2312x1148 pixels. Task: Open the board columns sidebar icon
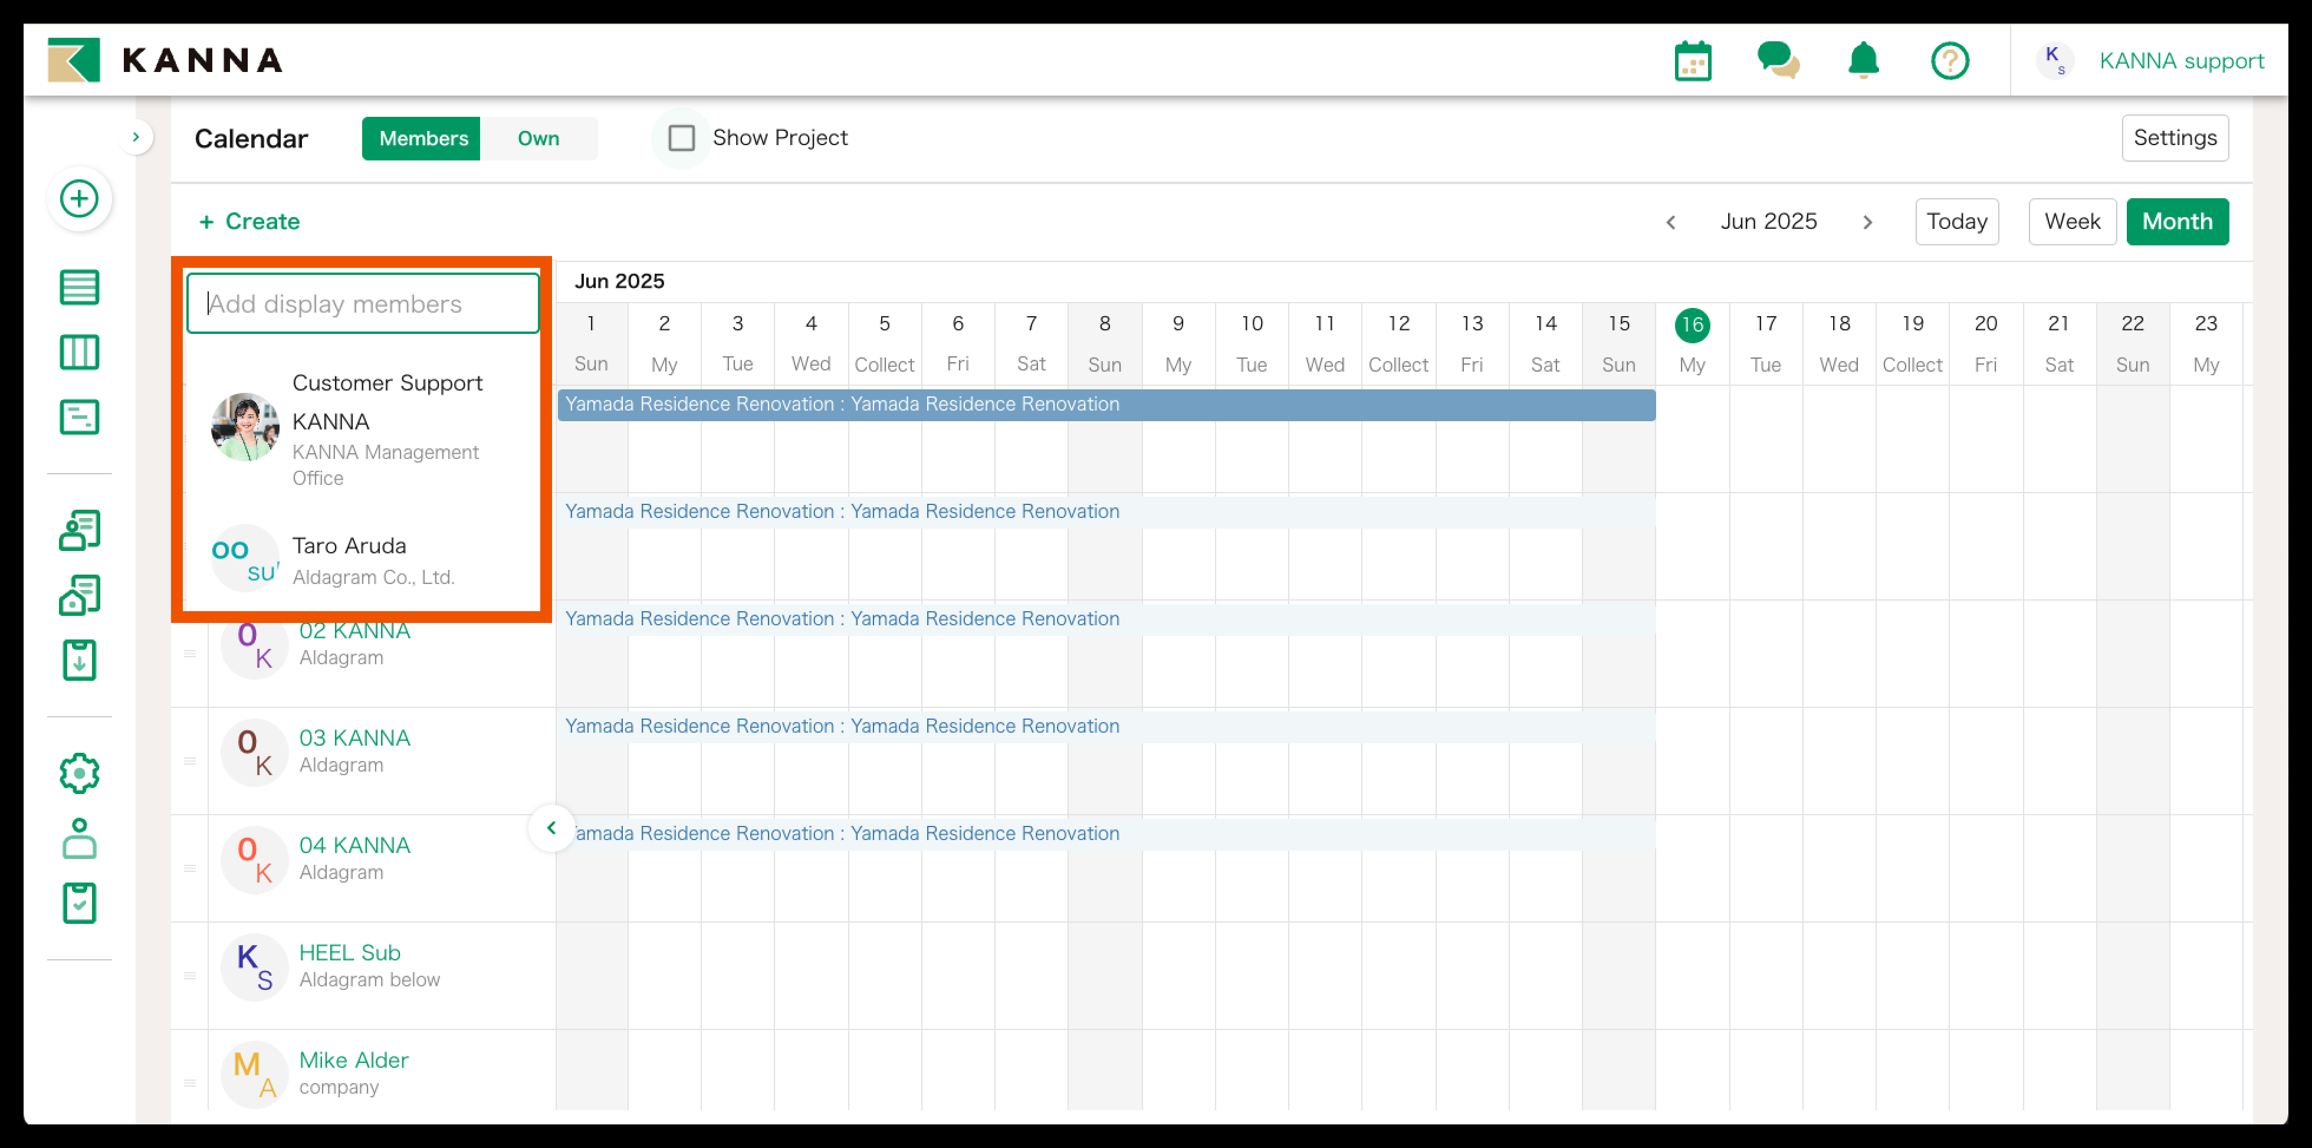[79, 352]
